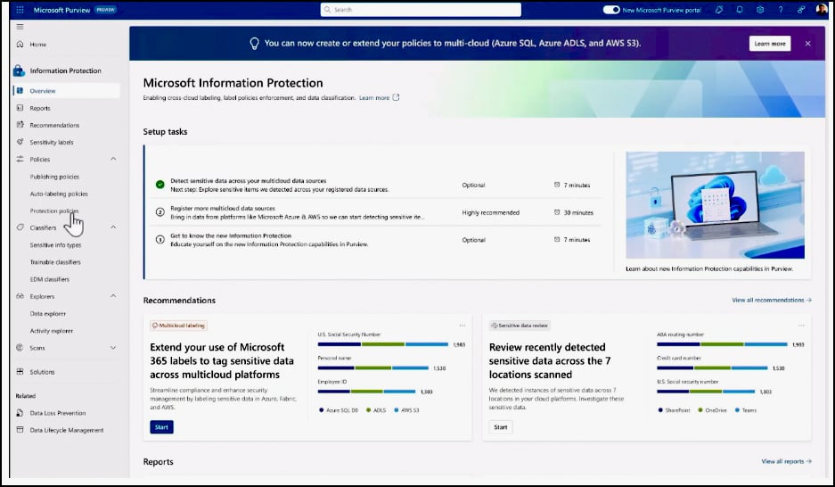This screenshot has width=835, height=487.
Task: Open Trainable classifiers
Action: pyautogui.click(x=55, y=262)
